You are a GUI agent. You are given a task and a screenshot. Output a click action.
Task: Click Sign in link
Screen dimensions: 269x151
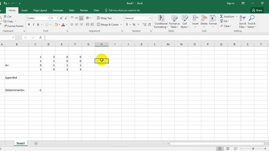point(230,3)
